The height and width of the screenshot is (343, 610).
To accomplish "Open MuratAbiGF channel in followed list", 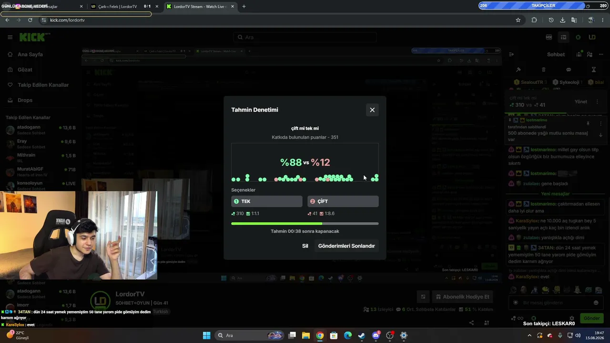I will pos(41,171).
